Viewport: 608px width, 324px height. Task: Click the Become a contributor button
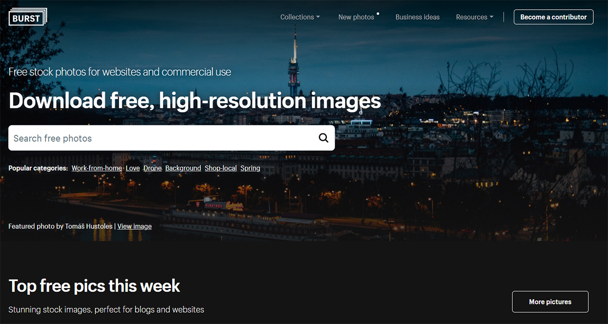point(553,17)
